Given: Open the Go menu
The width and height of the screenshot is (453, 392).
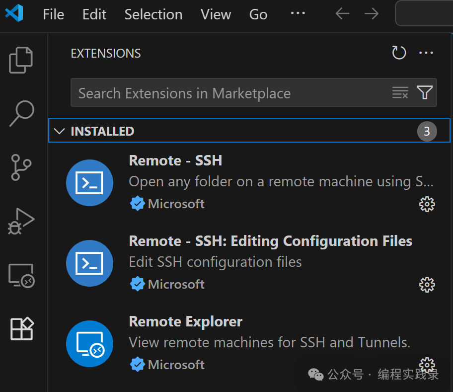Looking at the screenshot, I should coord(258,14).
